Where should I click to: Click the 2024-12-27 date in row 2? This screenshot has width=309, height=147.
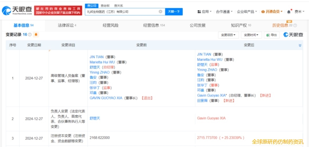pos(34,119)
